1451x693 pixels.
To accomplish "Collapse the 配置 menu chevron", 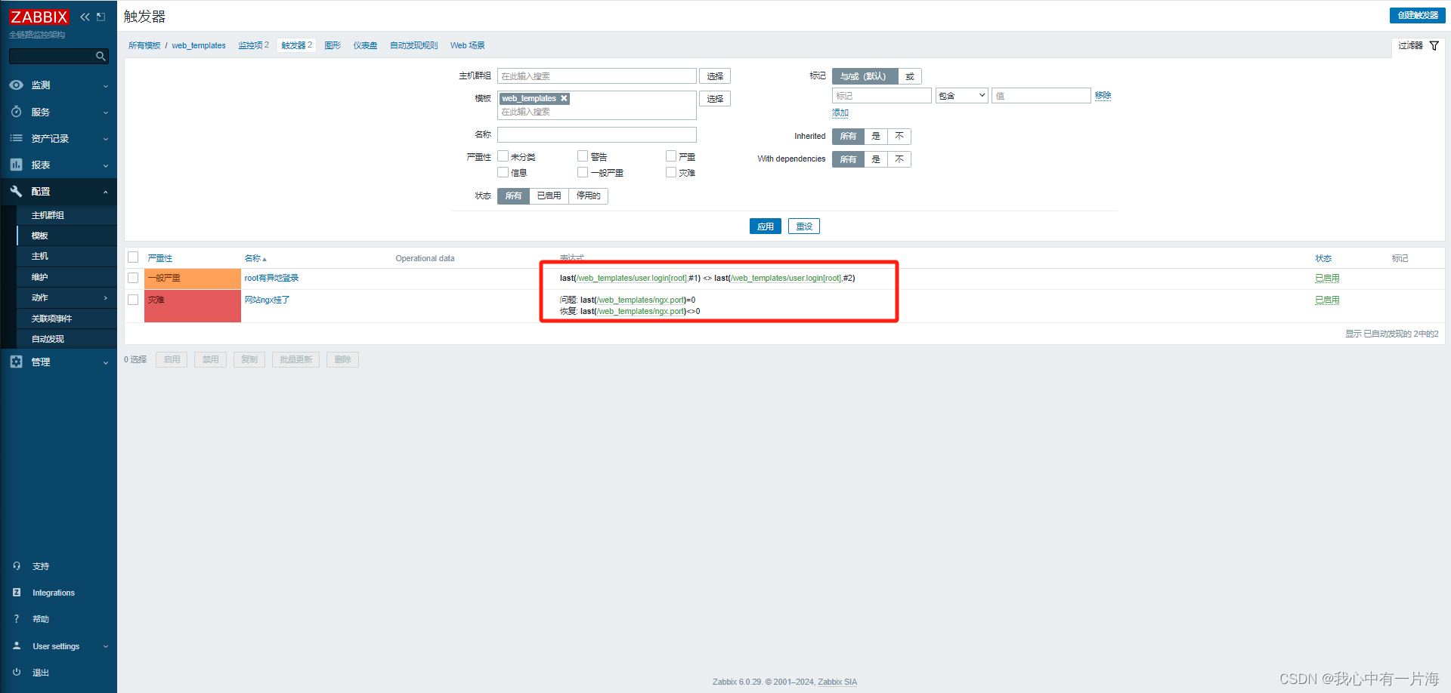I will tap(106, 192).
